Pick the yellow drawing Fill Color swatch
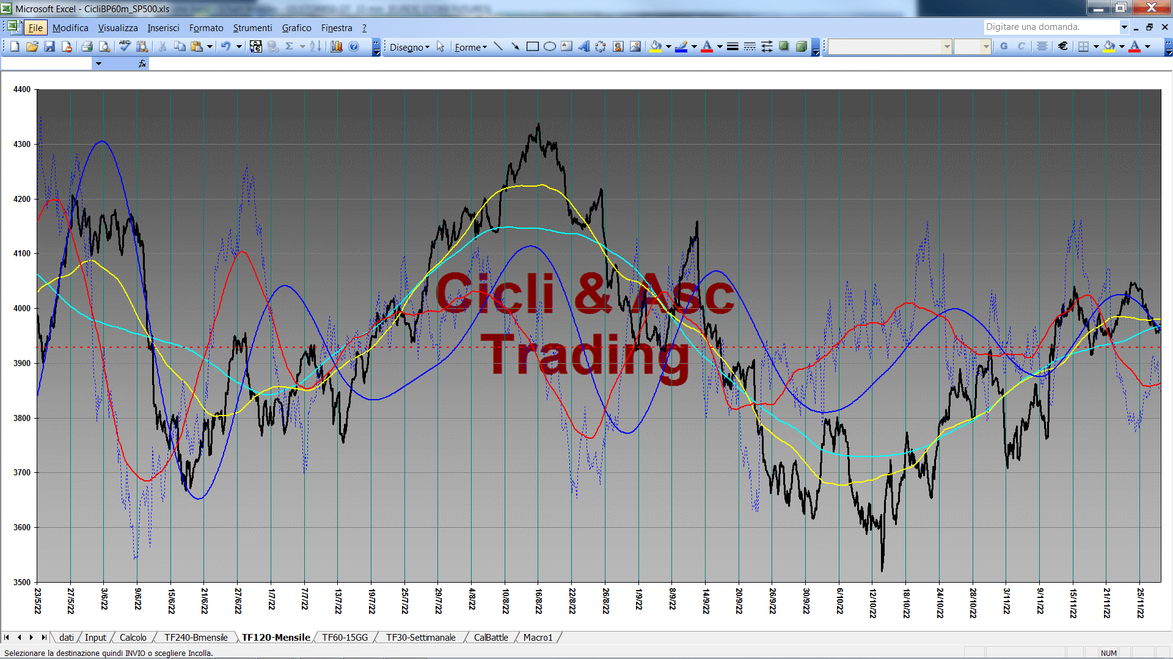The height and width of the screenshot is (659, 1173). click(656, 46)
